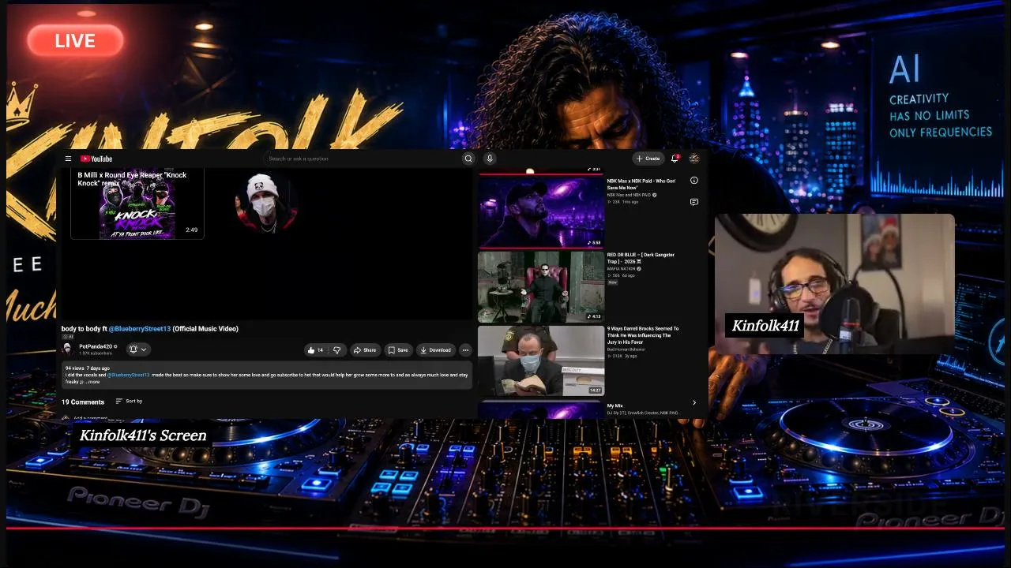Open the "Knock Knock" remix end-screen card
This screenshot has height=568, width=1011.
coord(137,204)
